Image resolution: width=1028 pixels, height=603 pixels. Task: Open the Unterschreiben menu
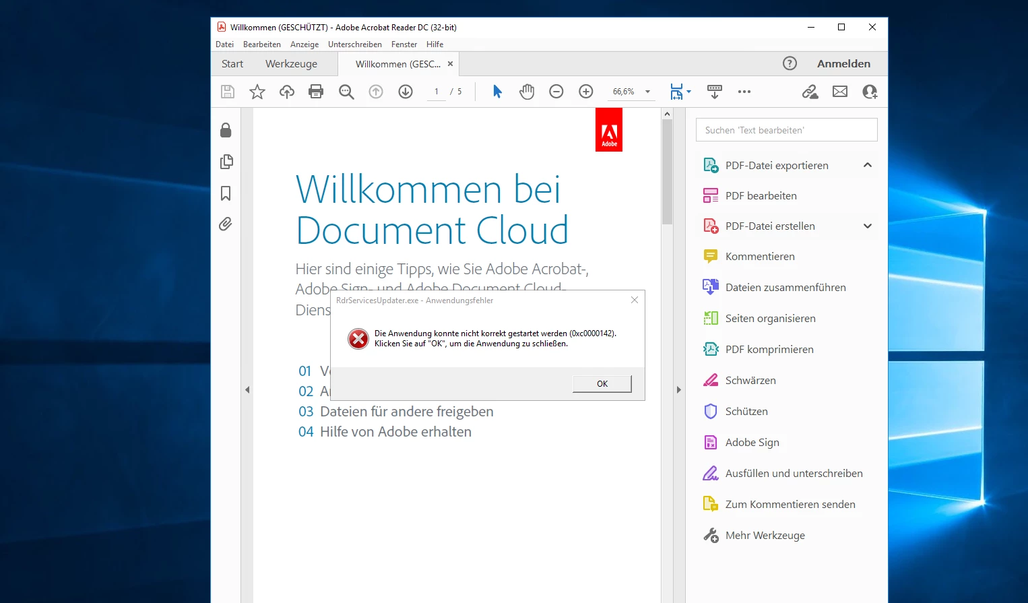355,44
